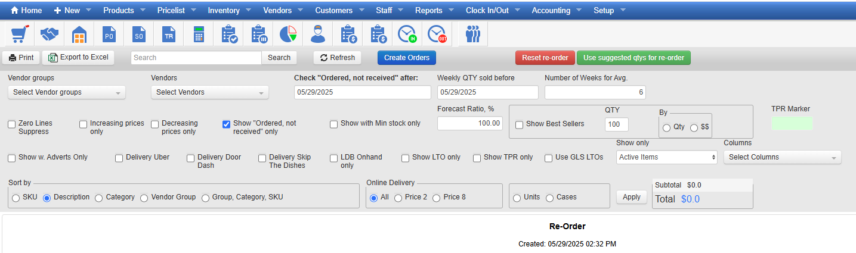The height and width of the screenshot is (253, 856).
Task: Click the TPR Marker color swatch
Action: tap(792, 123)
